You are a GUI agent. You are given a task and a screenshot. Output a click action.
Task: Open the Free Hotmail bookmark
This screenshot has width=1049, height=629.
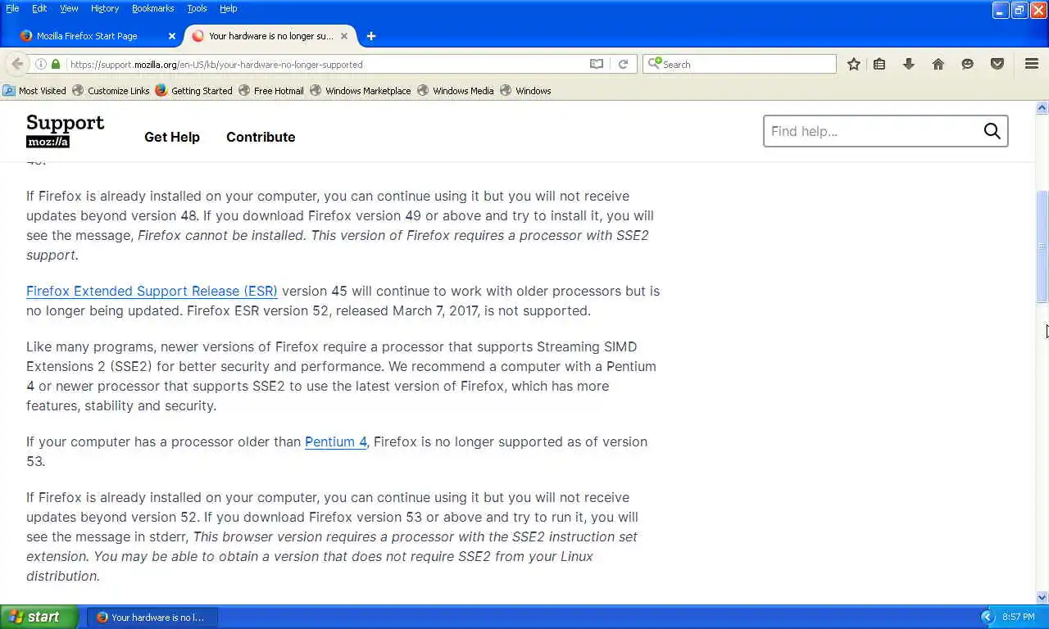271,91
